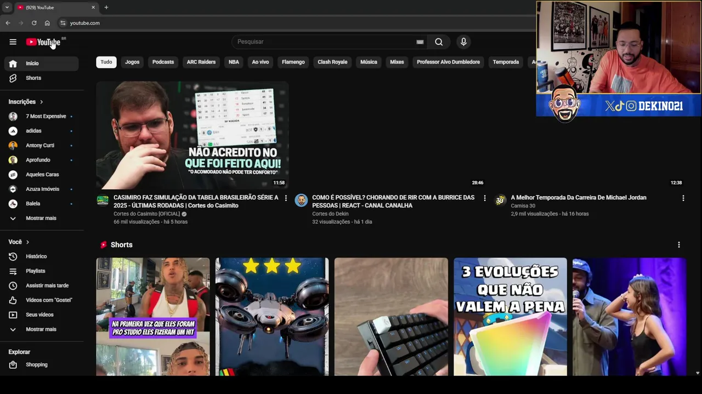Open Casimiro tabela Brasileirão video thumbnail

tap(193, 135)
